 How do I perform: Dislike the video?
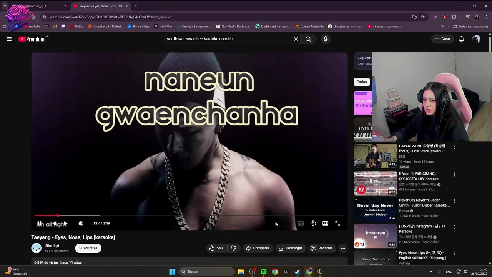pos(233,248)
